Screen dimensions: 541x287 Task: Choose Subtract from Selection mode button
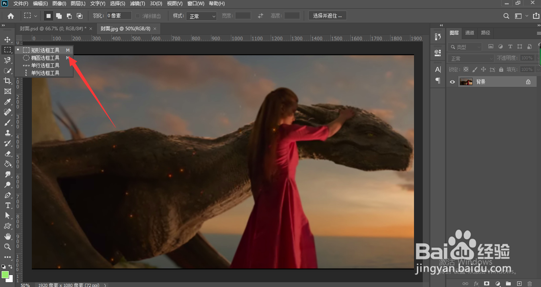point(69,16)
